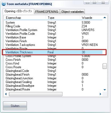Switch to the FRAMEOPENING tab
The image size is (111, 113).
tap(47, 12)
